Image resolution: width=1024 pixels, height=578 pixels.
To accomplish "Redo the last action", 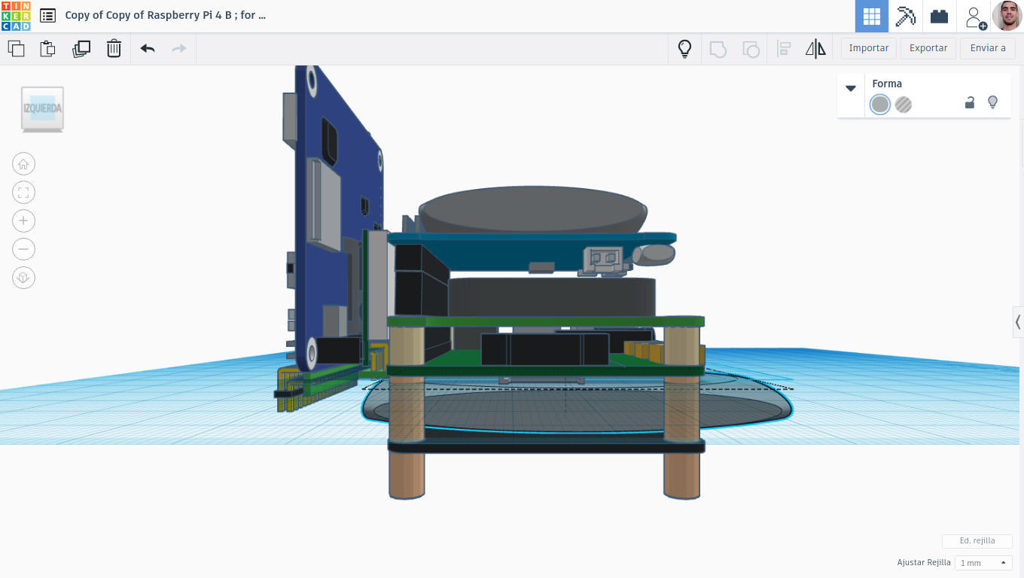I will click(179, 49).
